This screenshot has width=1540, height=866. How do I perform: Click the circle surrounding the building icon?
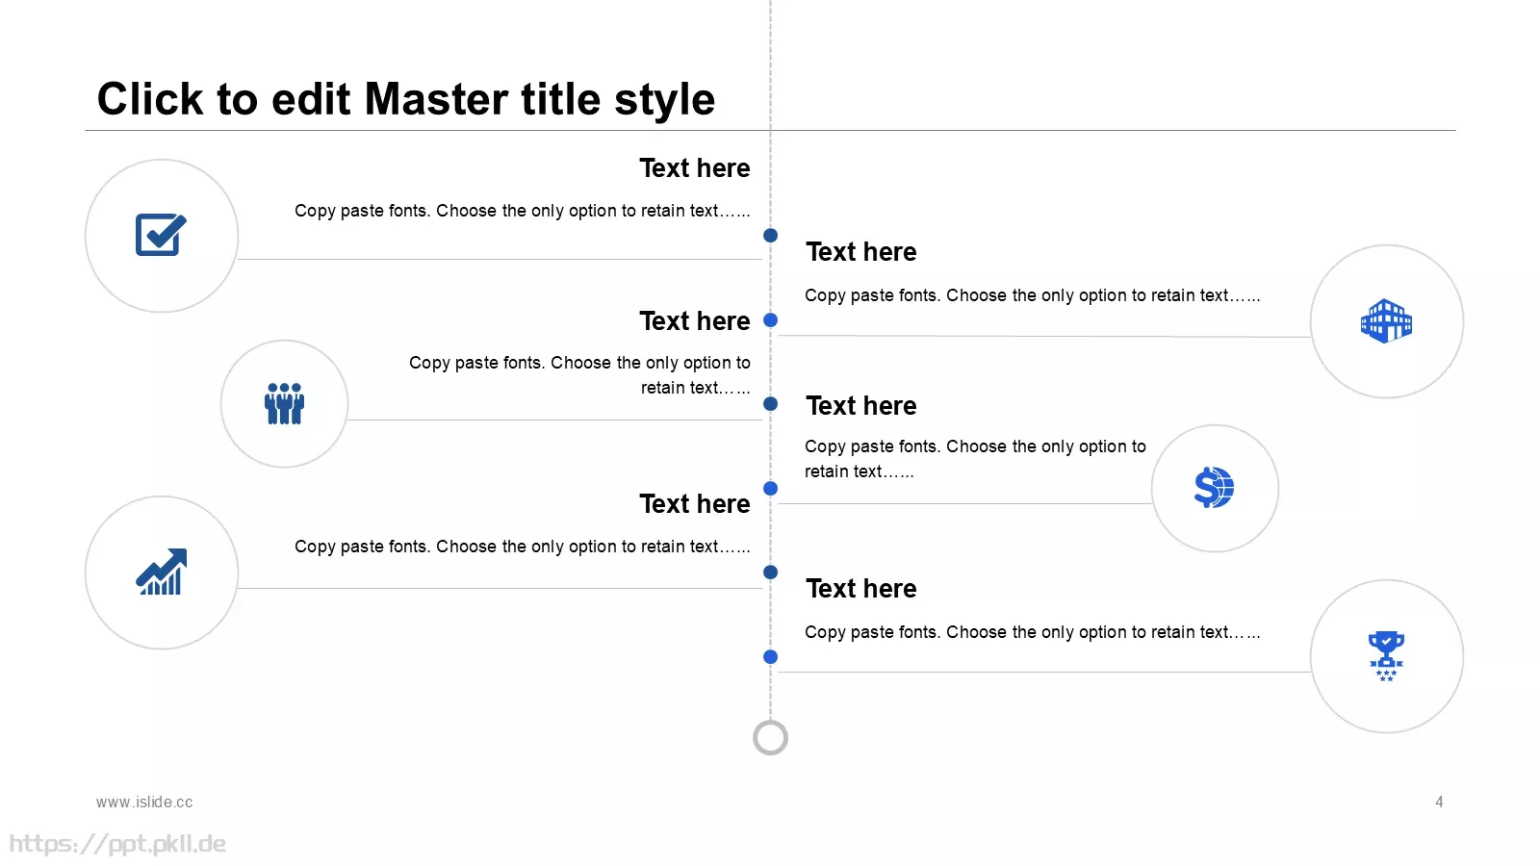click(1386, 321)
